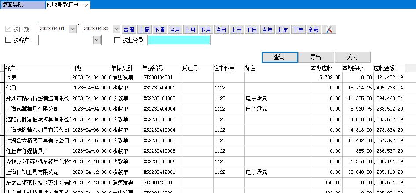
Task: Enable the 按客户 checkbox
Action: [x=8, y=40]
